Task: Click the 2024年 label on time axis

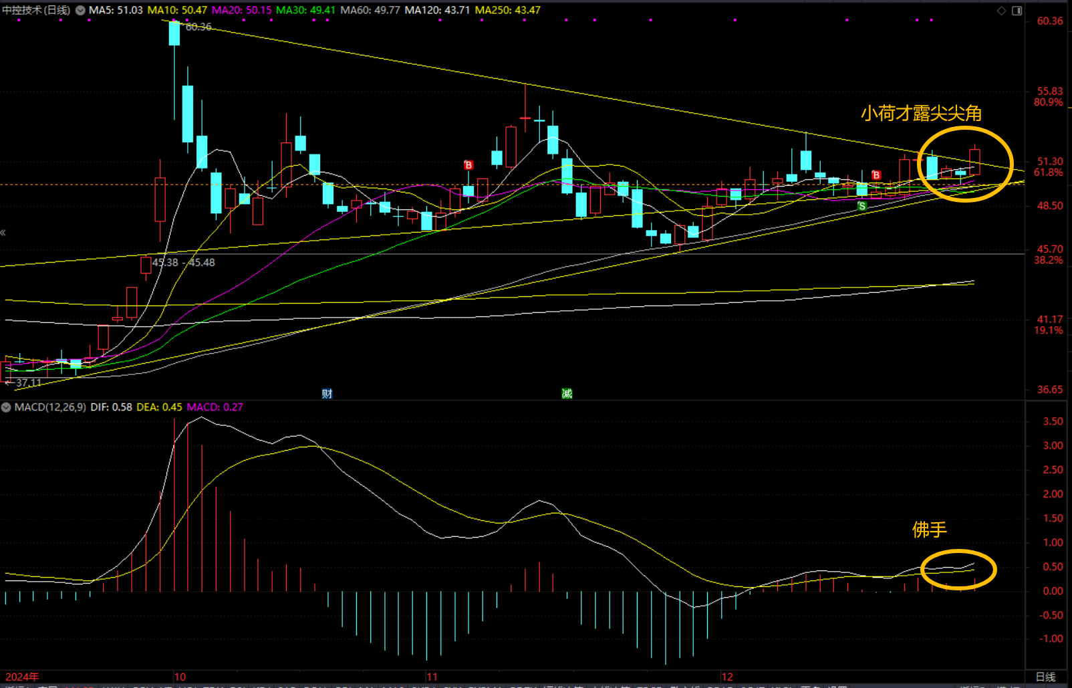Action: pos(22,677)
